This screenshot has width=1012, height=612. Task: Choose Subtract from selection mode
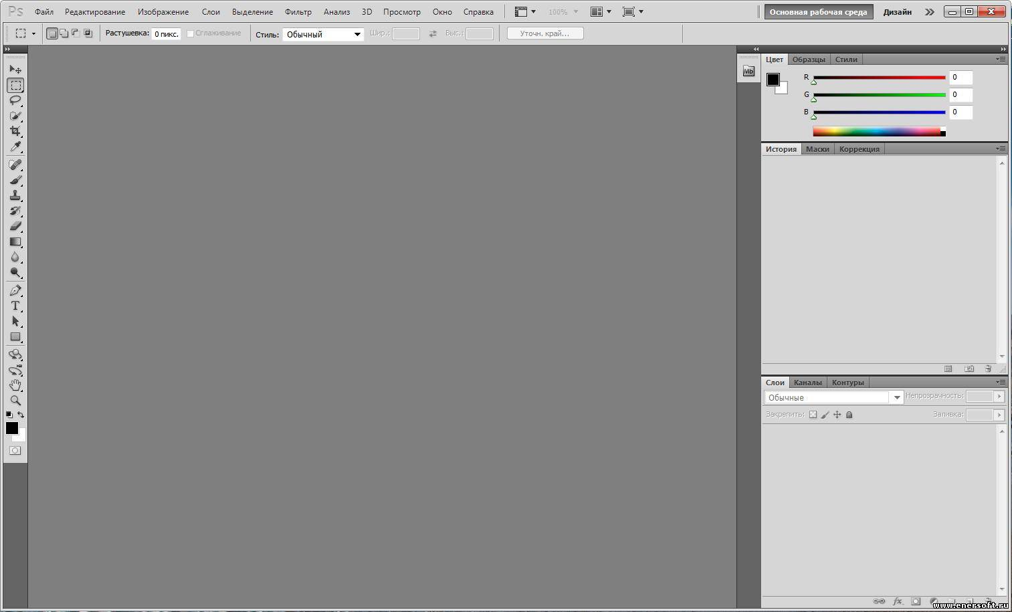pyautogui.click(x=75, y=33)
